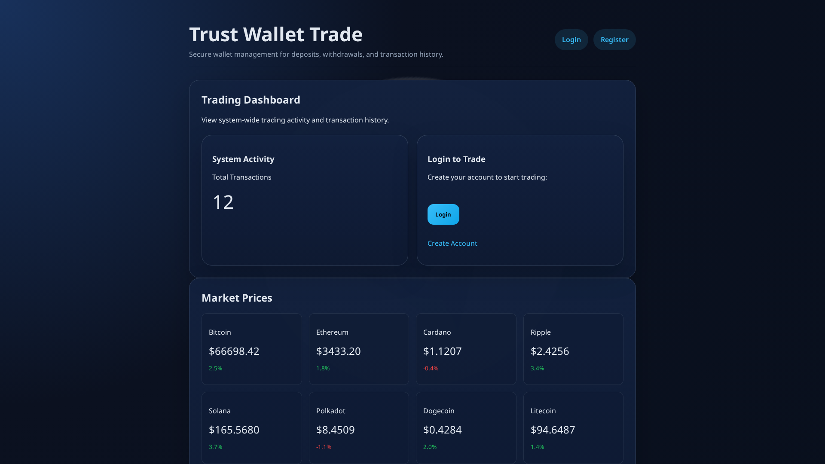
Task: Click the Ripple market card
Action: [x=573, y=349]
